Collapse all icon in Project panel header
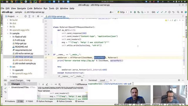The width and height of the screenshot is (188, 106). (x=33, y=16)
